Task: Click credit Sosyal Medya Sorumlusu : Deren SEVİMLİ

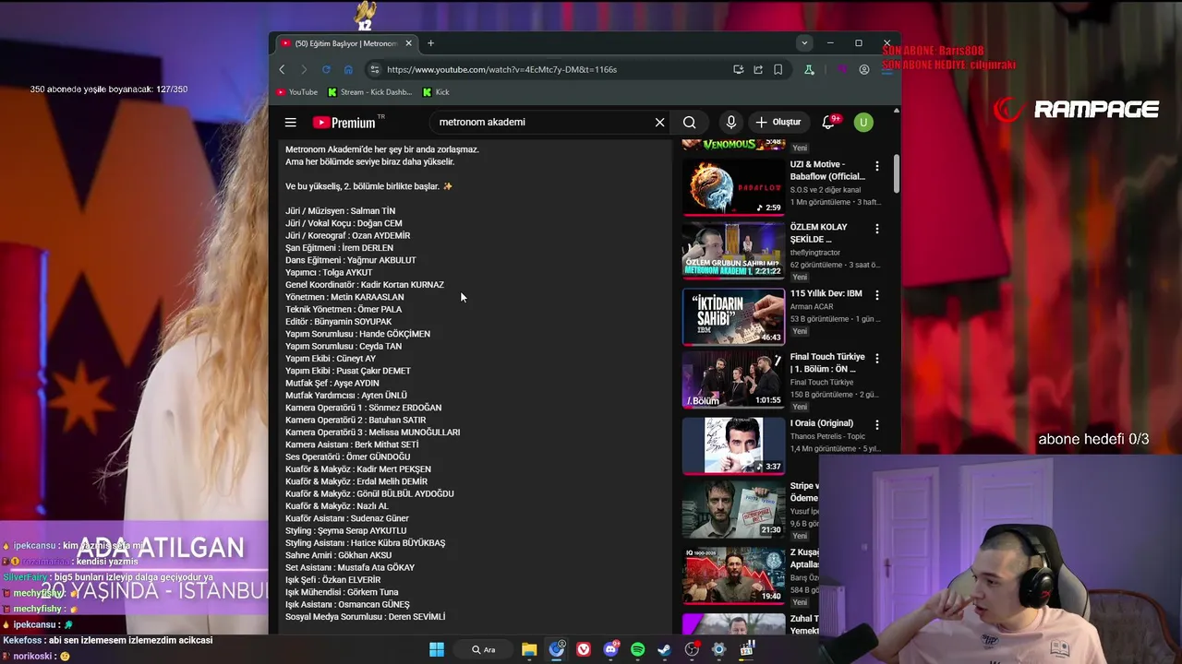Action: (x=366, y=617)
